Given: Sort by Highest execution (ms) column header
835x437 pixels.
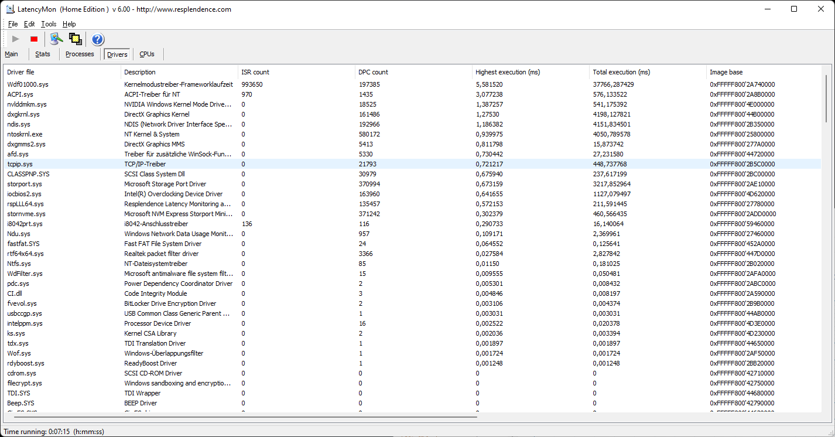Looking at the screenshot, I should [508, 72].
